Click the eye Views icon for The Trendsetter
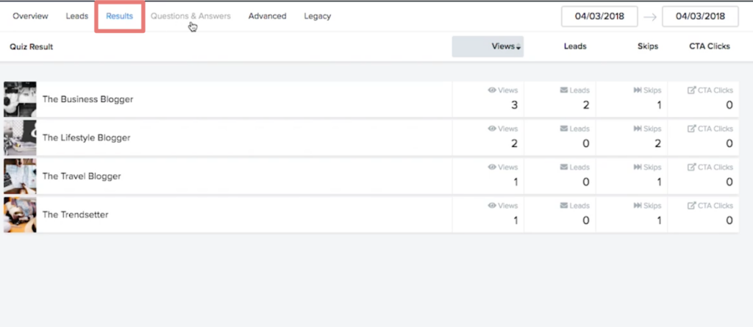 coord(492,206)
